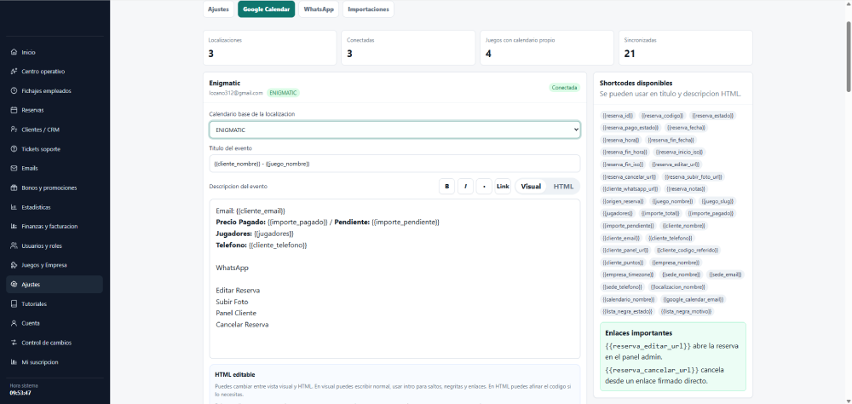Click the {{jugadores}} shortcode chip
Image resolution: width=852 pixels, height=404 pixels.
point(617,214)
